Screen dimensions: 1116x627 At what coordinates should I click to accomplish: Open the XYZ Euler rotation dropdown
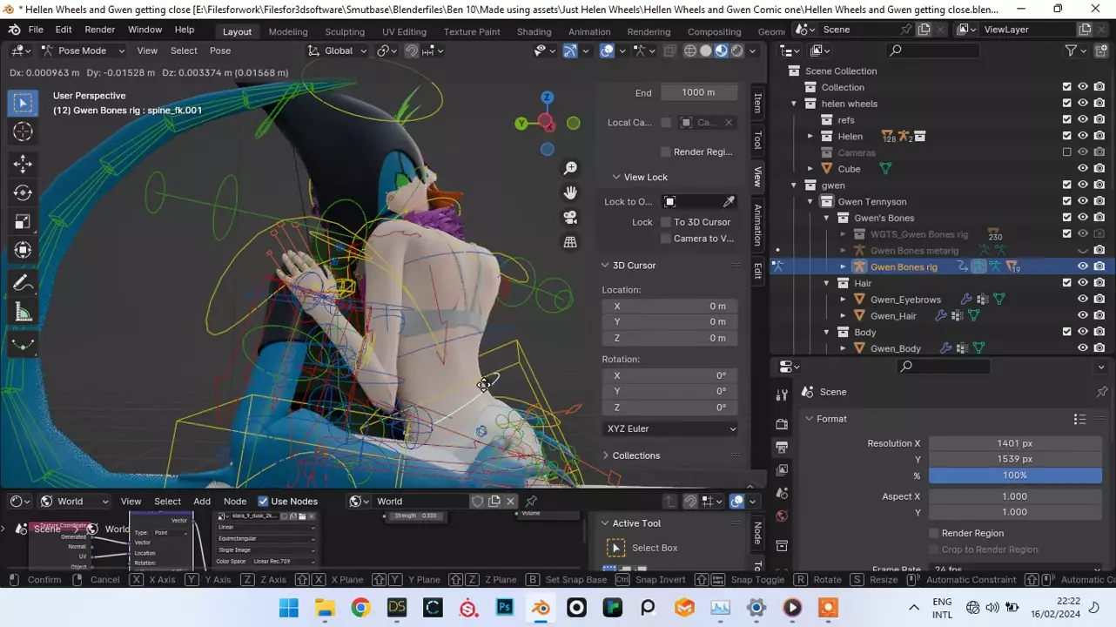point(669,428)
